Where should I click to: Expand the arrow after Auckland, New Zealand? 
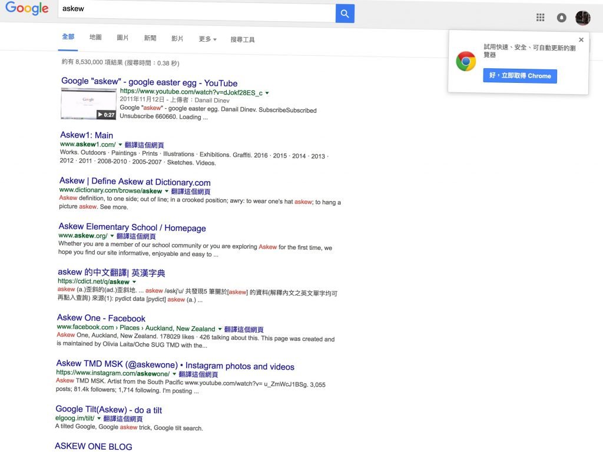click(x=220, y=329)
